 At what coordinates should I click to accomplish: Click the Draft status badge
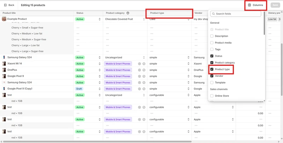79,89
